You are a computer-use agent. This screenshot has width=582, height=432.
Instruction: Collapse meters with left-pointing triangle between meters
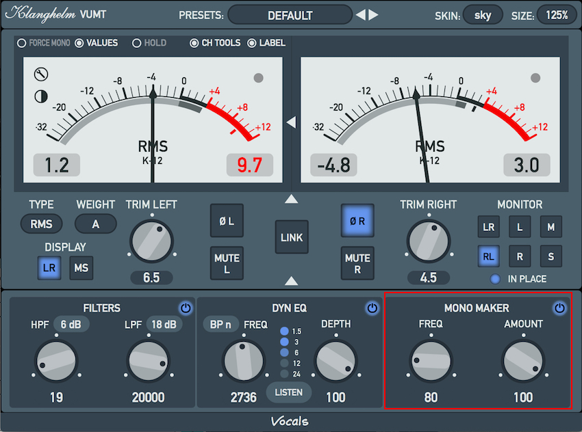point(292,122)
